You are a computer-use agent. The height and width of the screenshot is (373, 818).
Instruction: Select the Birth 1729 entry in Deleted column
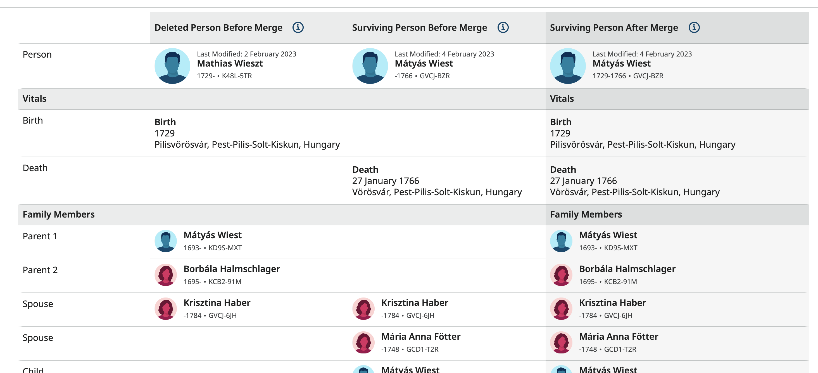(247, 133)
